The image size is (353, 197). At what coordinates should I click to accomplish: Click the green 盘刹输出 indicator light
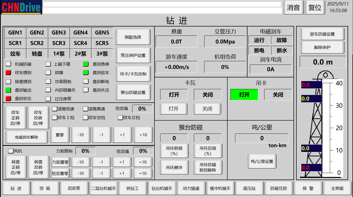coord(8,90)
